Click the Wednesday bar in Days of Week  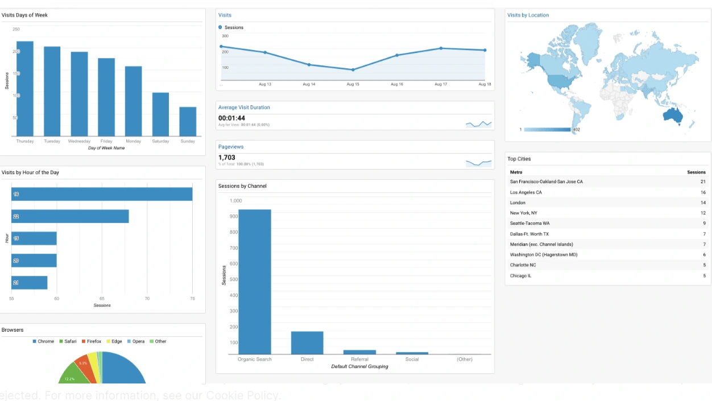point(79,94)
